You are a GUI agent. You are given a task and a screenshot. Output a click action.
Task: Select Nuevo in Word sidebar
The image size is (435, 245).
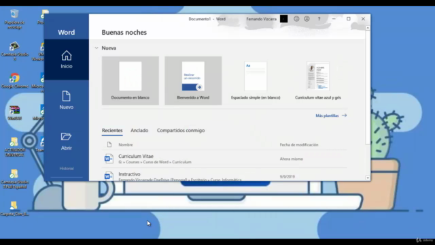[67, 100]
